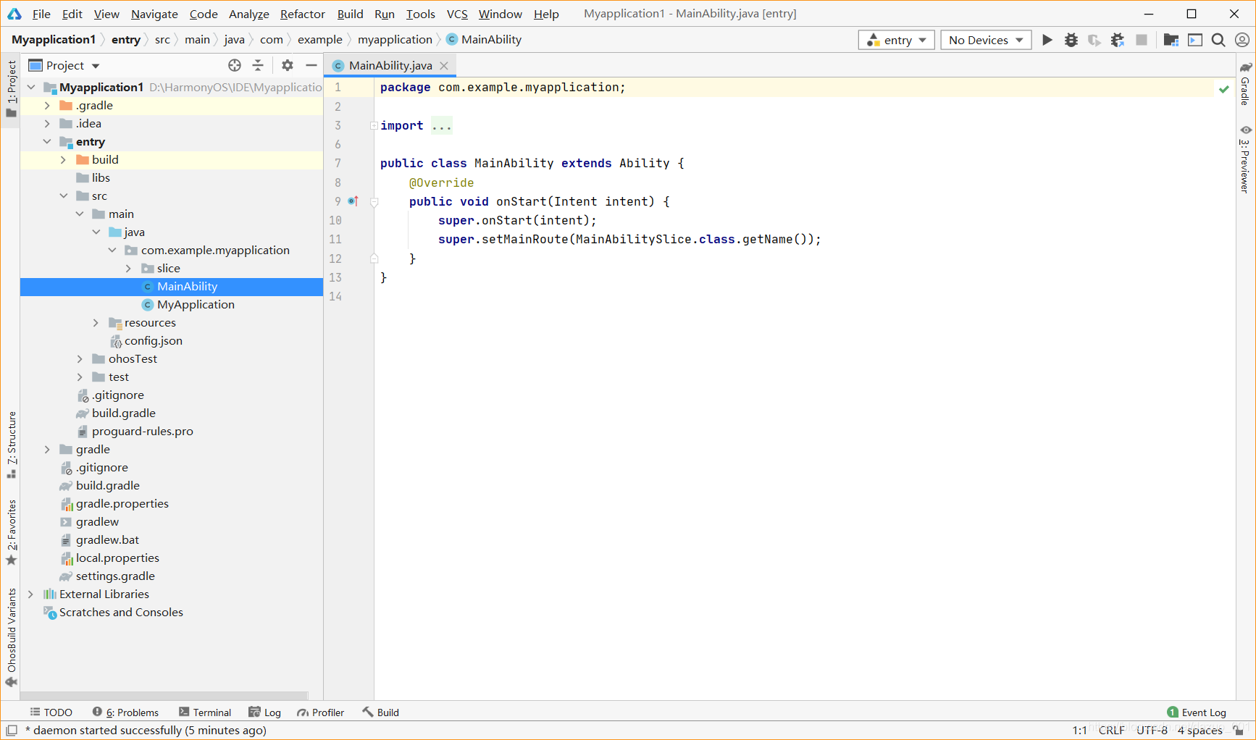Open Project panel settings gear
This screenshot has width=1256, height=740.
288,65
